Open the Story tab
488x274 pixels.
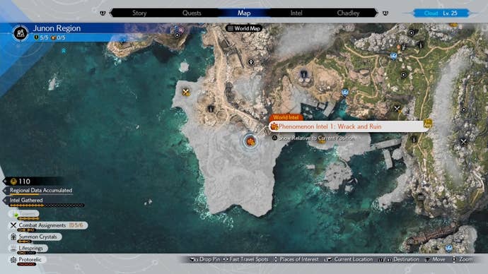(139, 13)
